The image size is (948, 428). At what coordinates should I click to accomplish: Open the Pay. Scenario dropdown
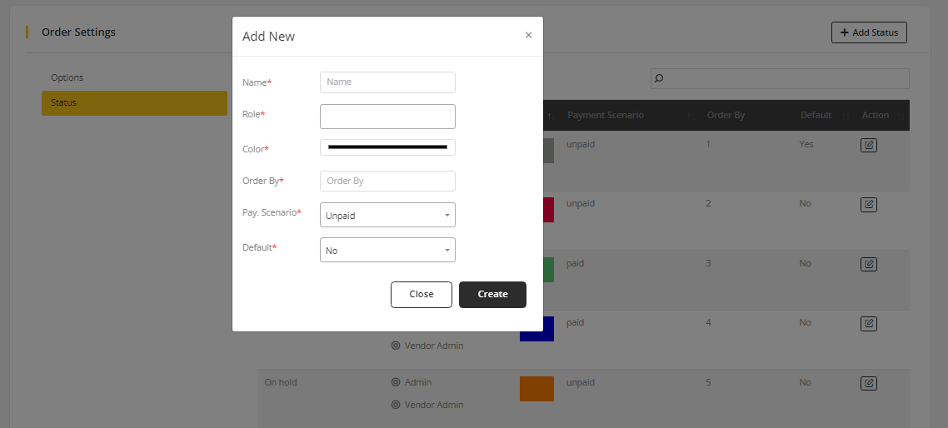point(387,215)
